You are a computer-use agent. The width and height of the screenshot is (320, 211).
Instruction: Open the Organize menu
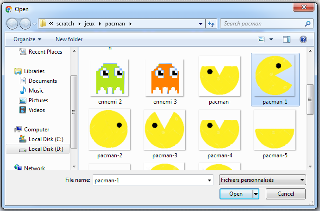pos(27,39)
